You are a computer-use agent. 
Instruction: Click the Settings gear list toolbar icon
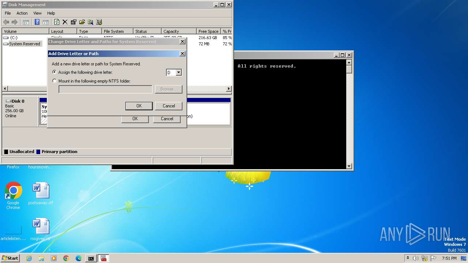point(99,22)
